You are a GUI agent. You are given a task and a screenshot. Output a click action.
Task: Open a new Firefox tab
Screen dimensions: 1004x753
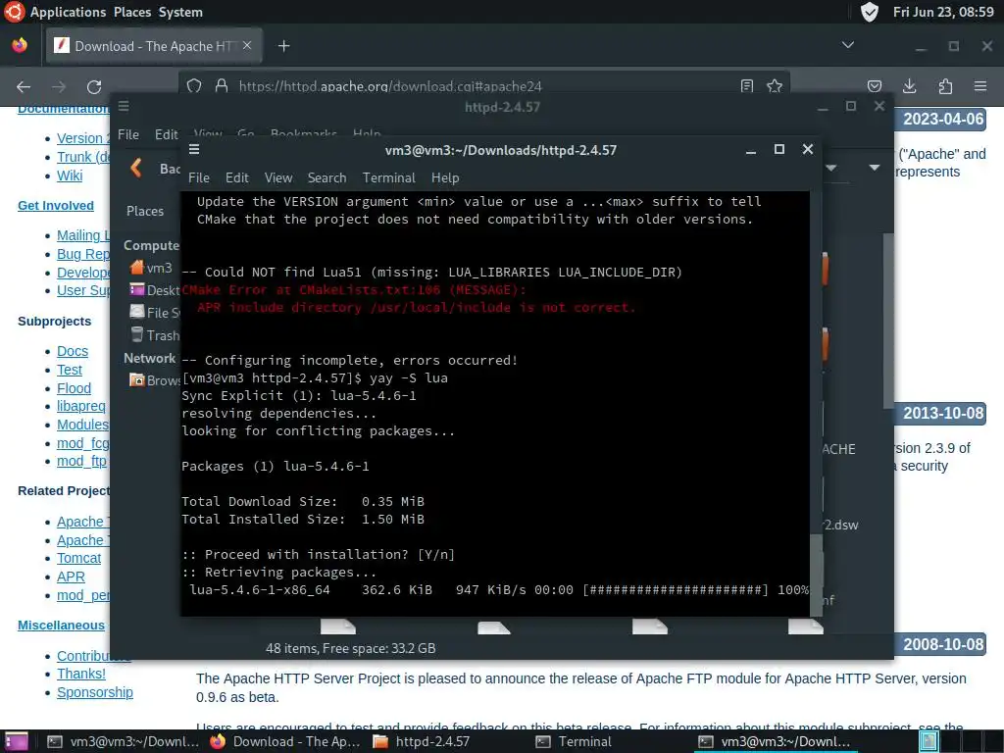pos(283,46)
